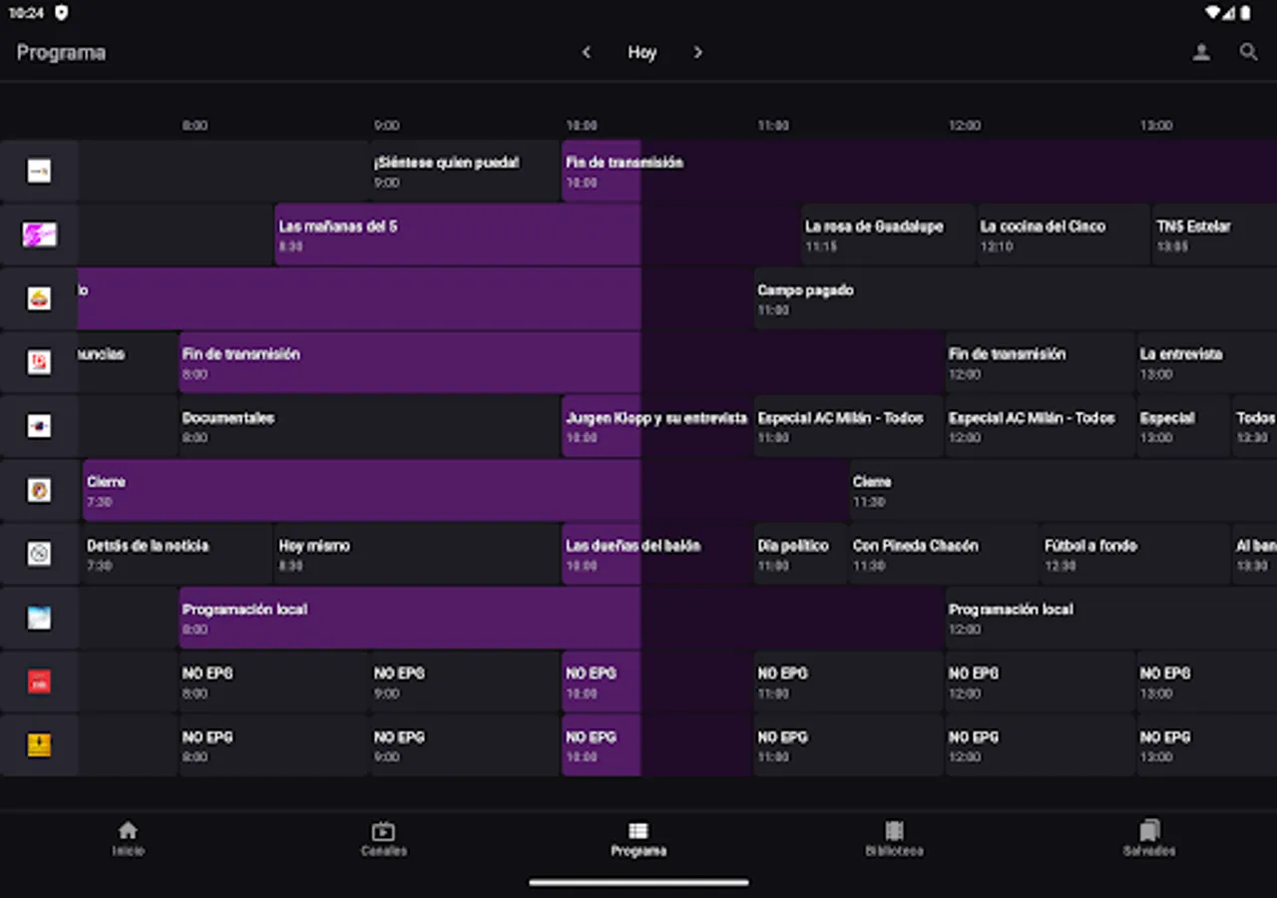Click the red channel logo near the bottom

click(40, 680)
